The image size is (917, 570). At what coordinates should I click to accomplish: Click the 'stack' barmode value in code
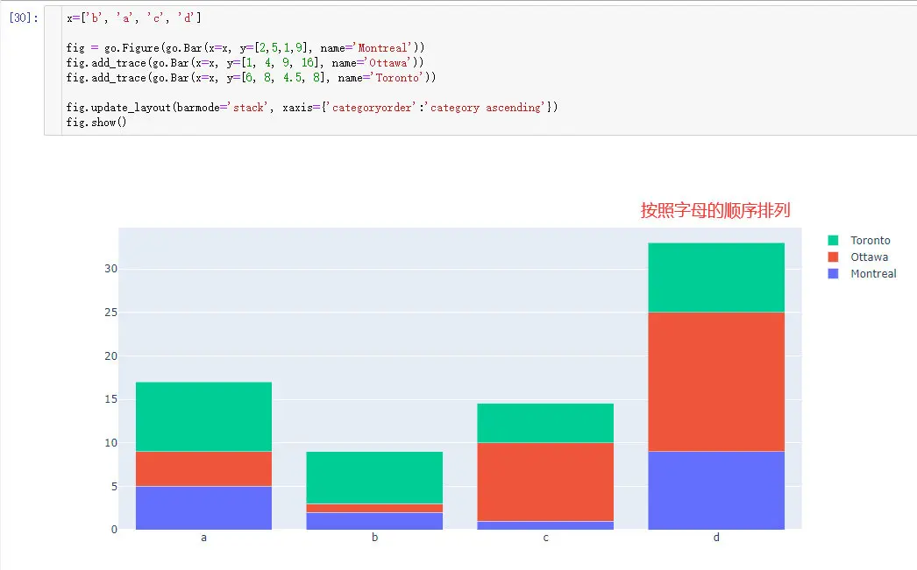tap(248, 108)
